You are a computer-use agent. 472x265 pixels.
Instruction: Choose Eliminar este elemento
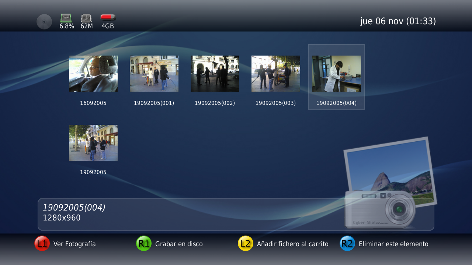(393, 244)
